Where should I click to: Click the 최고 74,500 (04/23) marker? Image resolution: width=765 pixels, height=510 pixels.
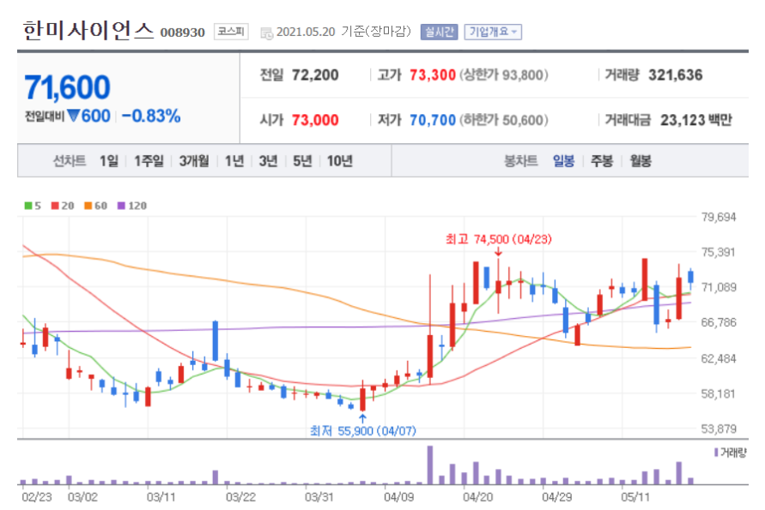(498, 239)
